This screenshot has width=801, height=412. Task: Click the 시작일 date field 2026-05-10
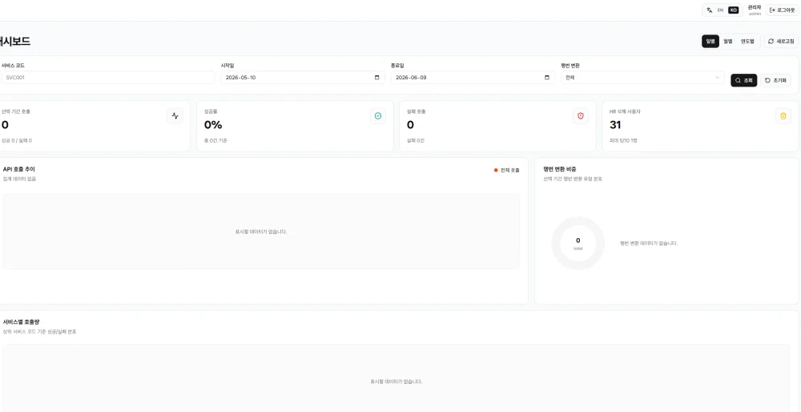pyautogui.click(x=303, y=78)
